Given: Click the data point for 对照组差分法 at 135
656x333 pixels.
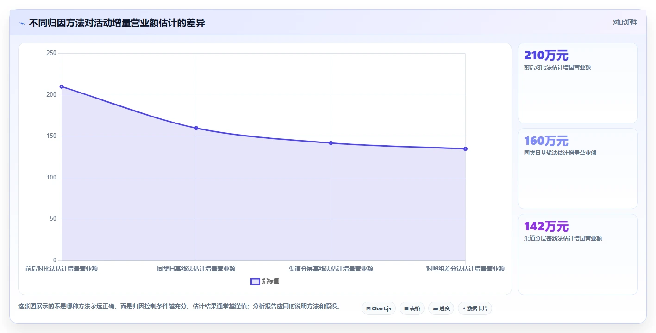Looking at the screenshot, I should coord(465,148).
